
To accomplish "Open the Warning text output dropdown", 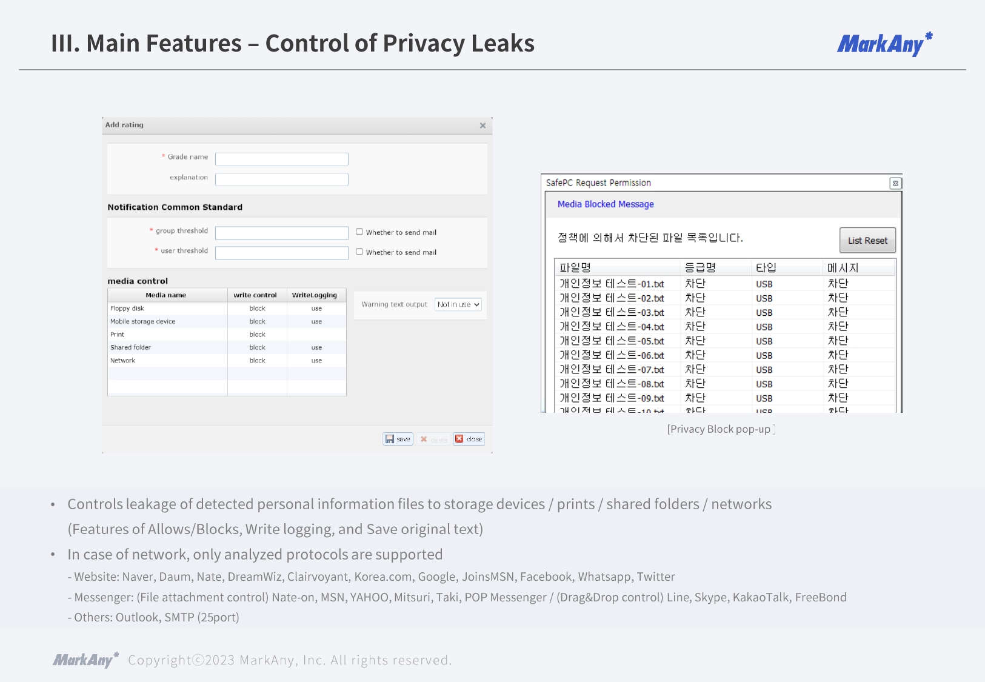I will pos(458,304).
